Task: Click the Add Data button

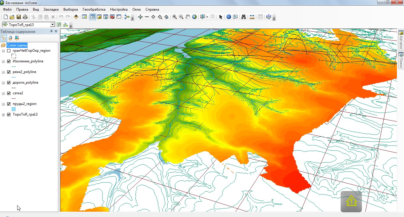Action: pos(76,17)
